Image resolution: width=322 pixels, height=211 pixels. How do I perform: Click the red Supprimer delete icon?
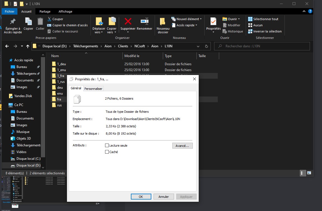[x=128, y=21]
